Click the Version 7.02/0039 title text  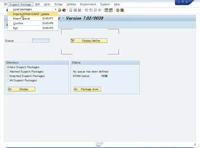[85, 18]
